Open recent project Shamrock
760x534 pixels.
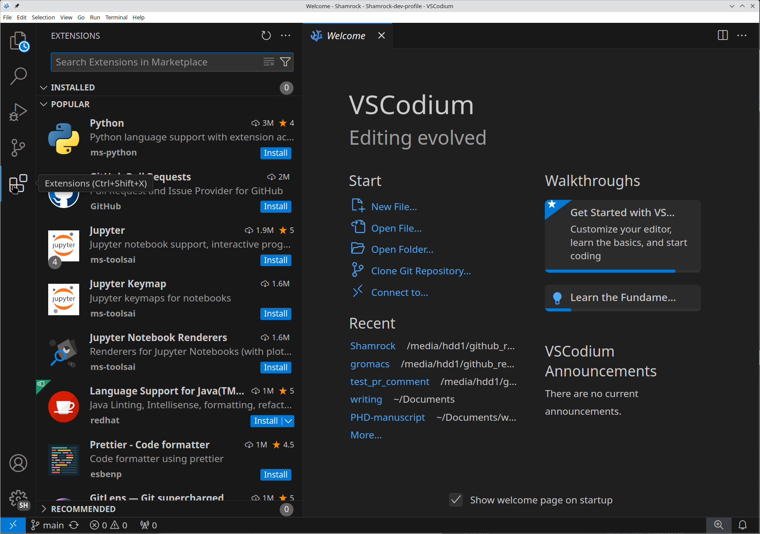pyautogui.click(x=373, y=346)
